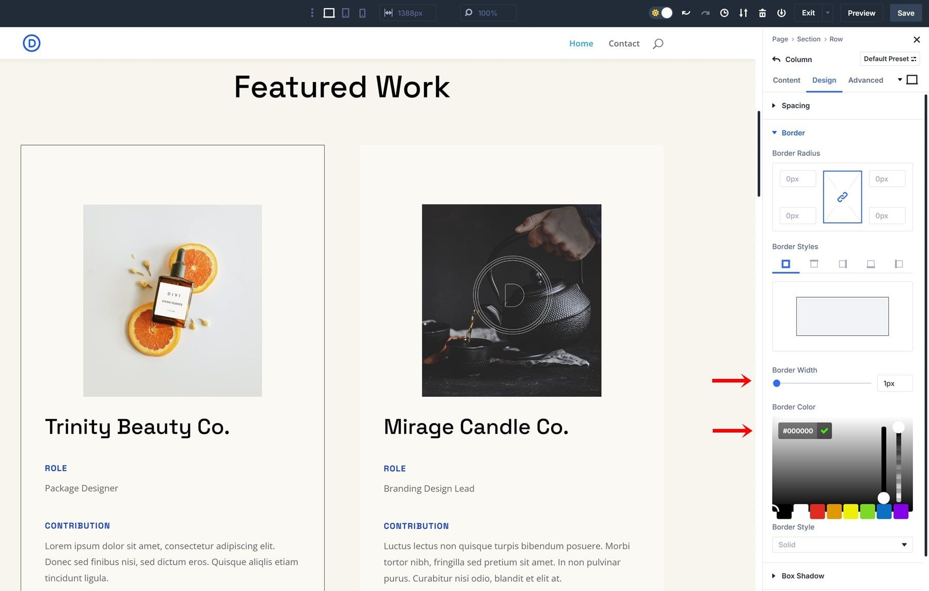
Task: Toggle the linked border radius chain
Action: click(842, 197)
